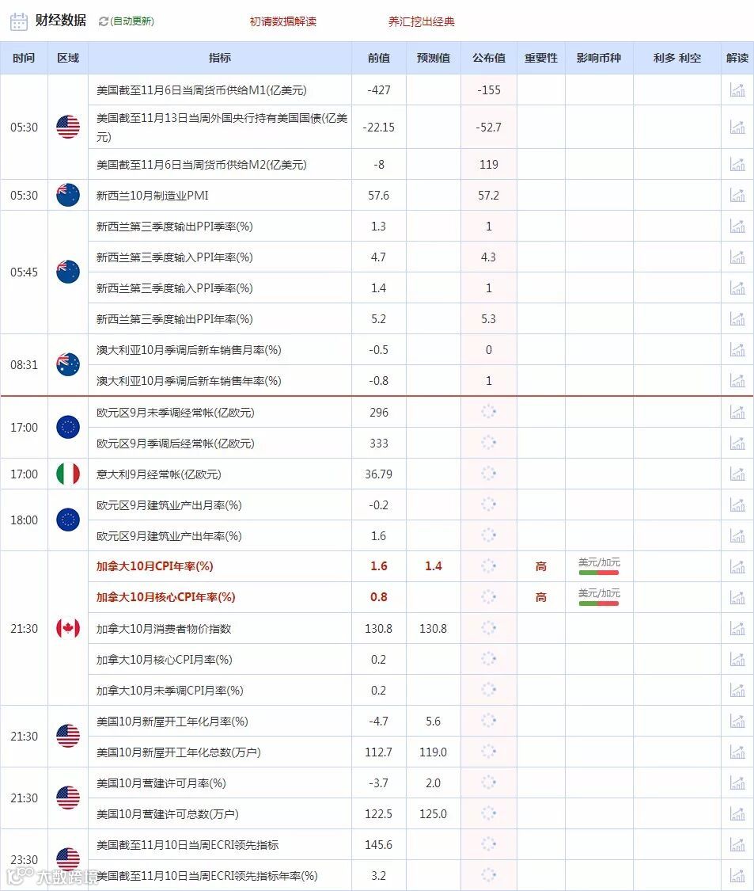Viewport: 754px width, 891px height.
Task: Click the Canada flag at 21:30
Action: (68, 629)
